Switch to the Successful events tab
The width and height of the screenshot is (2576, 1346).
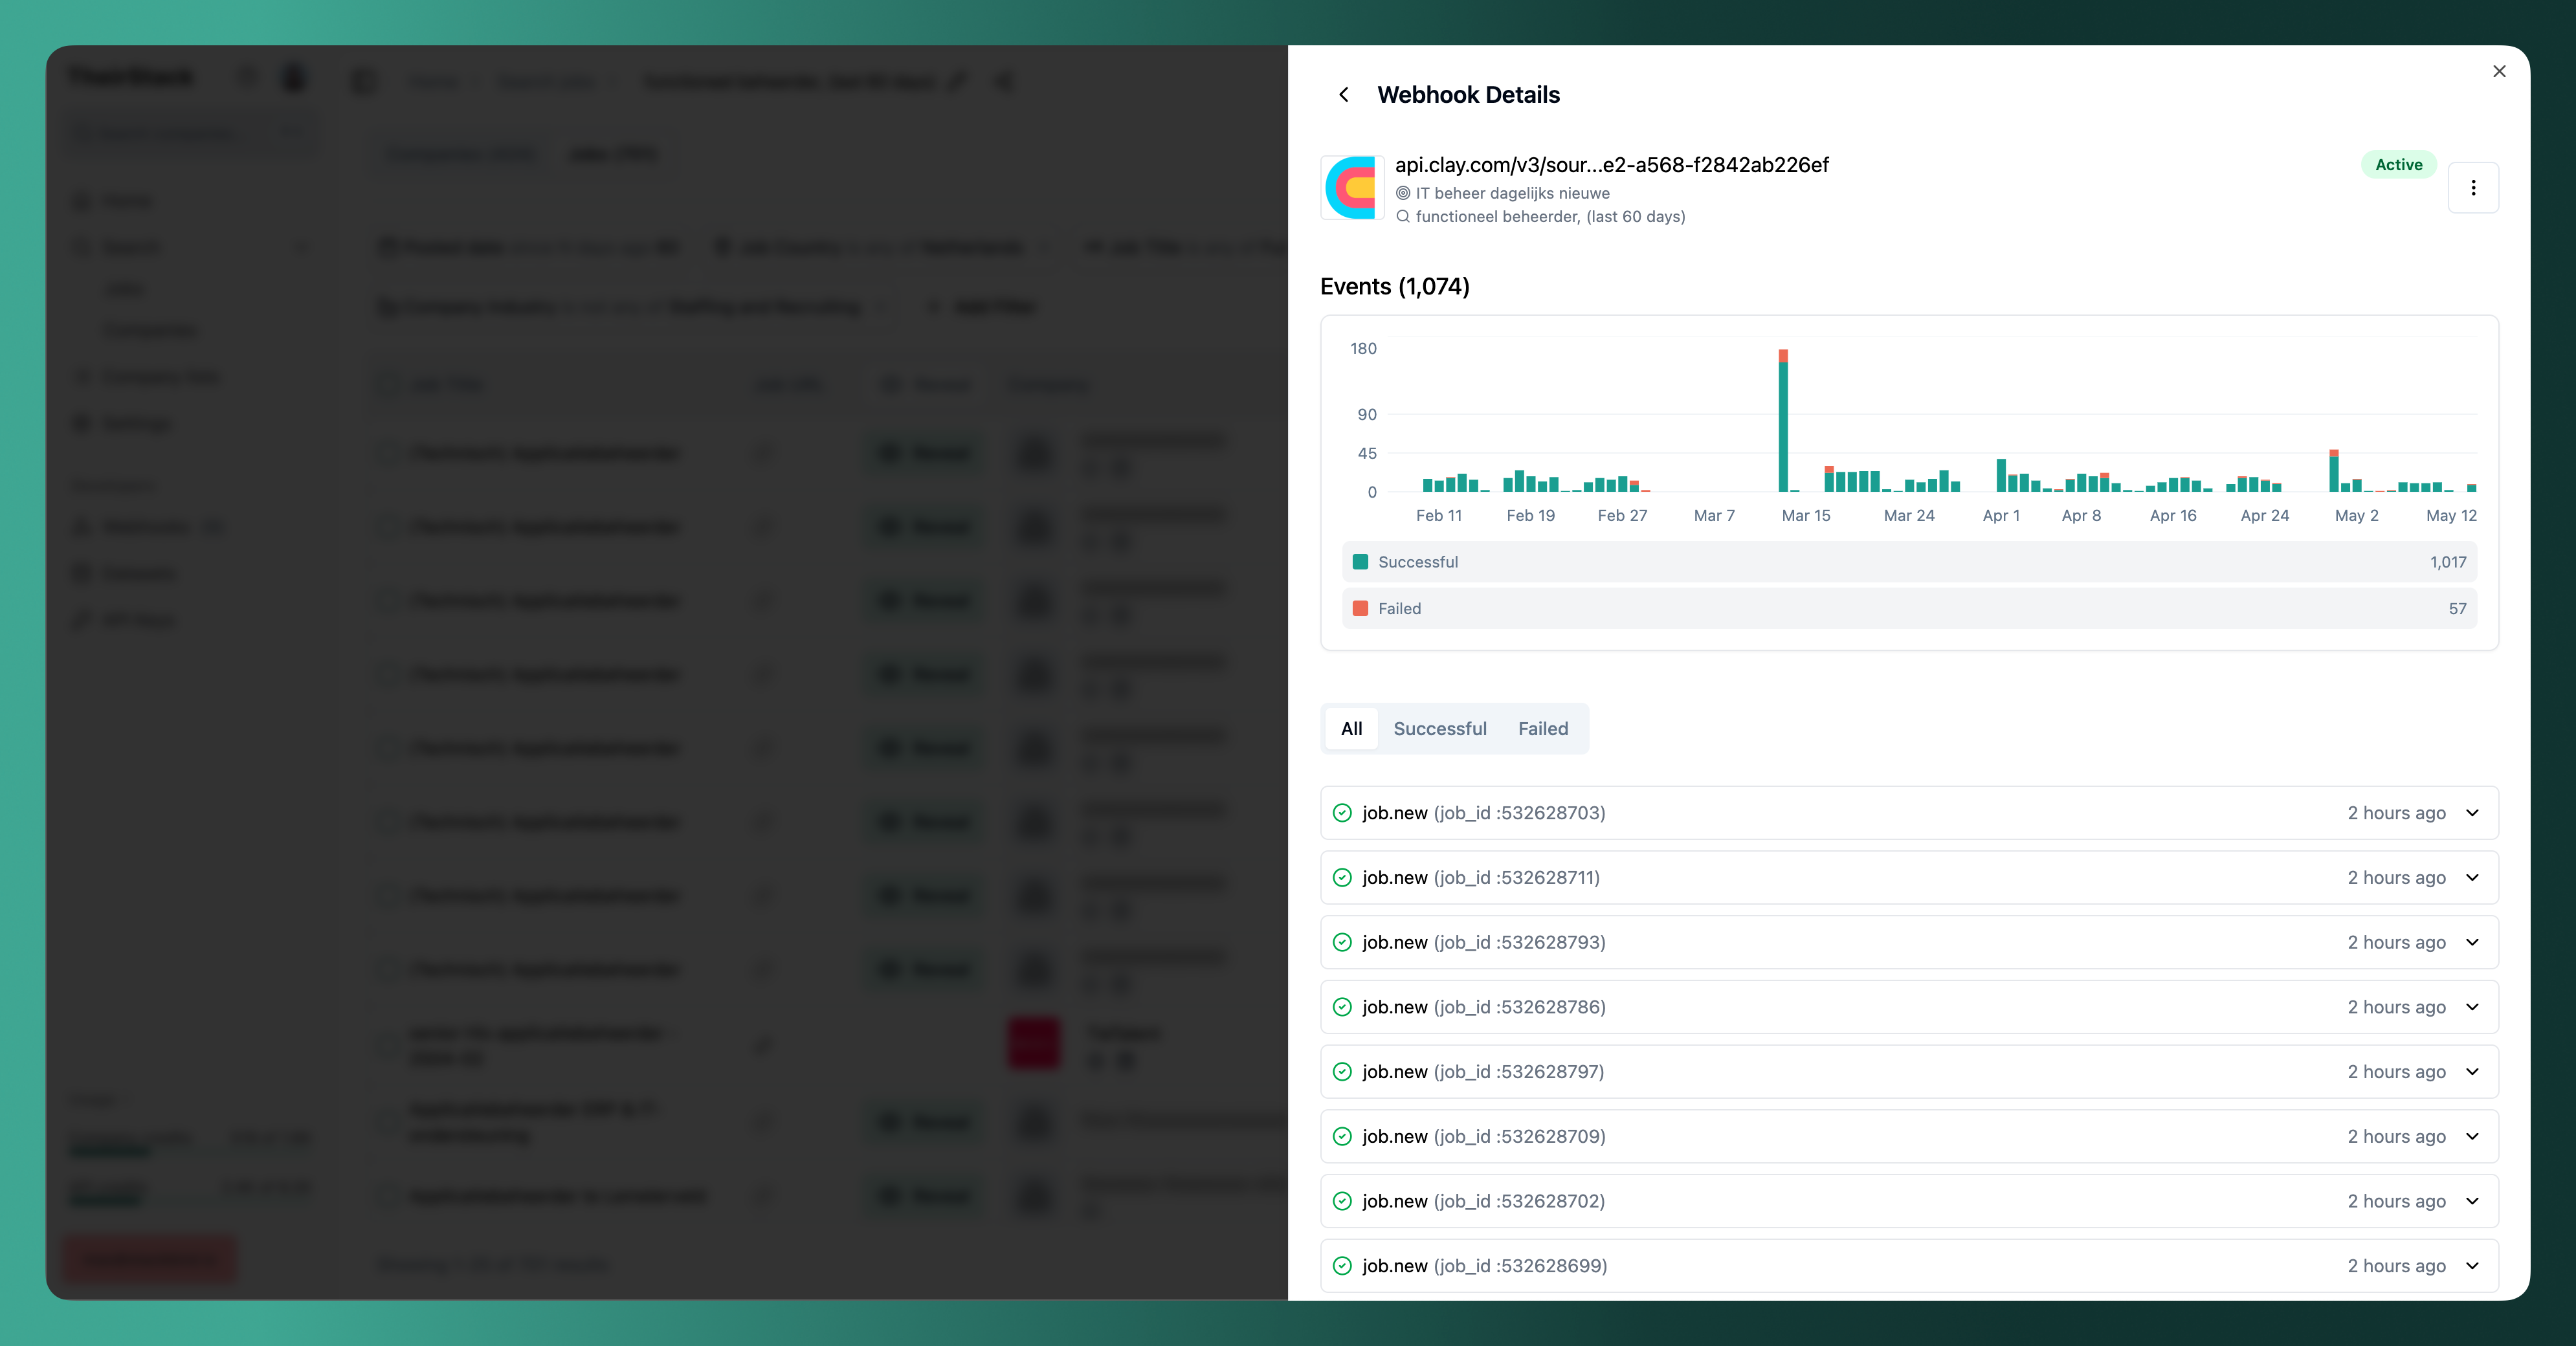pos(1440,729)
